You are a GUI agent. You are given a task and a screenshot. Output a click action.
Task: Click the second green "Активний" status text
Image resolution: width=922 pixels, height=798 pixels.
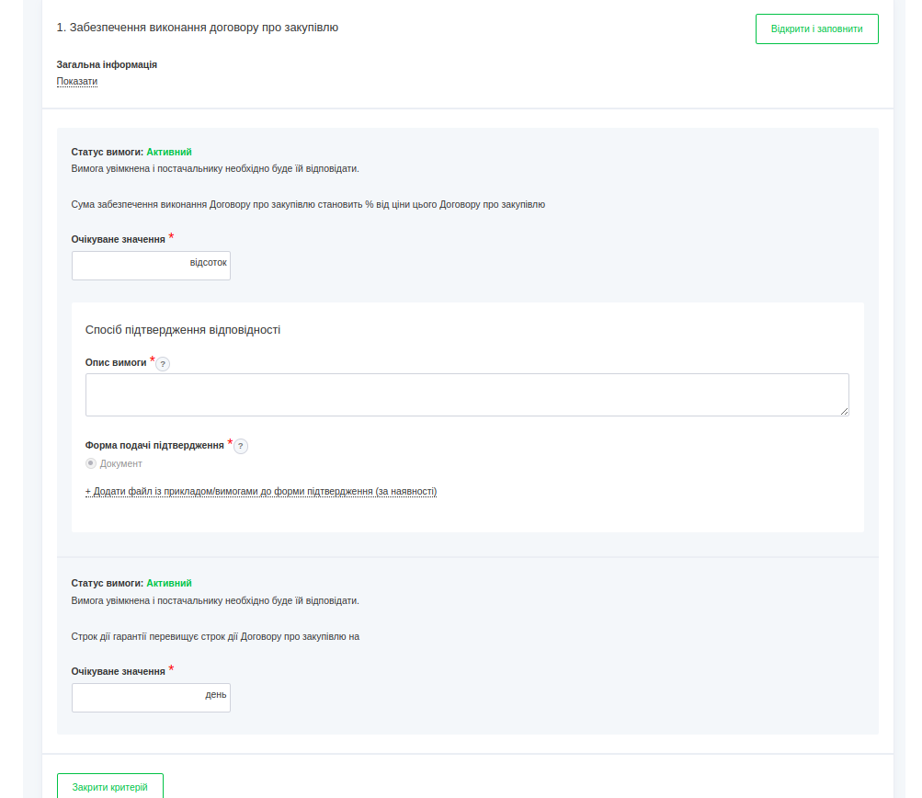point(169,583)
